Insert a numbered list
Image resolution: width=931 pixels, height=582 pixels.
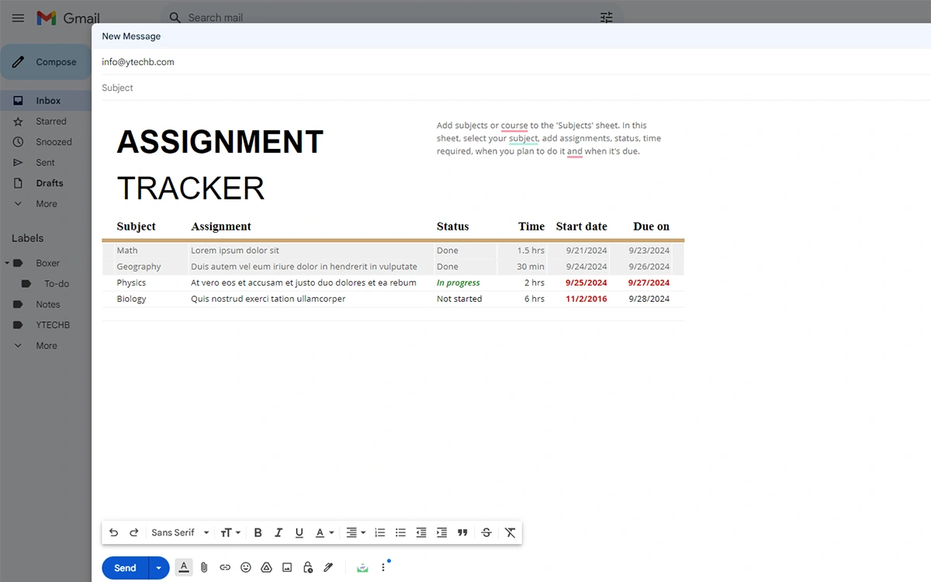coord(380,532)
